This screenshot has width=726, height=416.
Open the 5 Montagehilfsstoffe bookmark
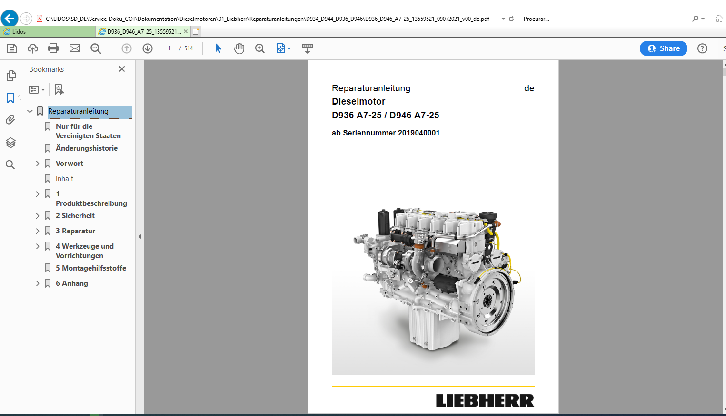coord(91,268)
